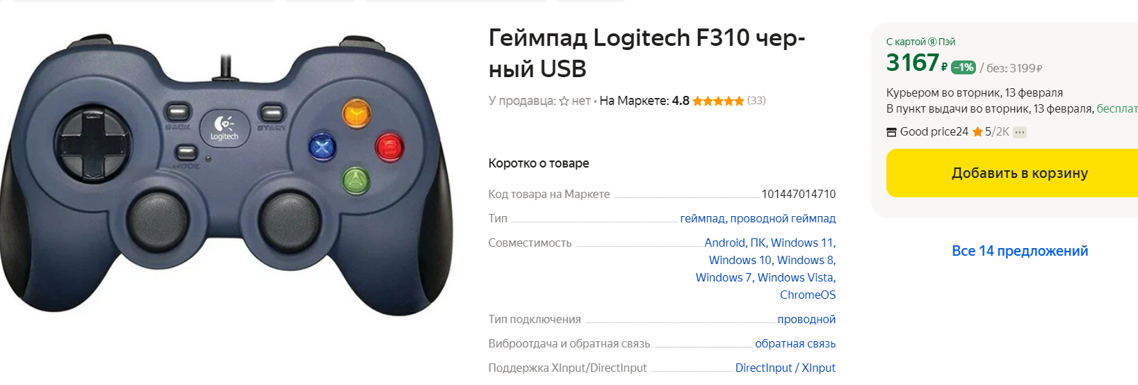1138x385 pixels.
Task: Click the product title Геймпад Logitech F310
Action: click(647, 53)
